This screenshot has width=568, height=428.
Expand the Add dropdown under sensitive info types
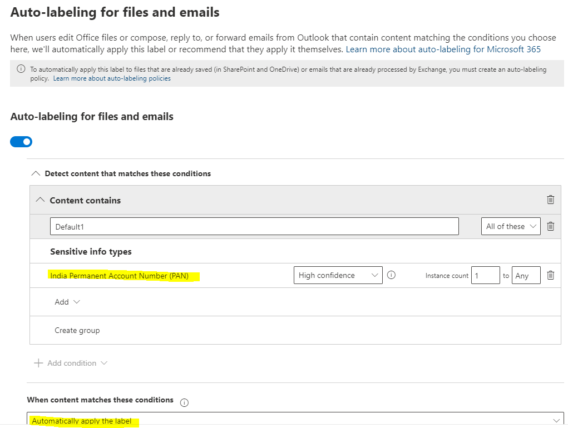point(67,302)
